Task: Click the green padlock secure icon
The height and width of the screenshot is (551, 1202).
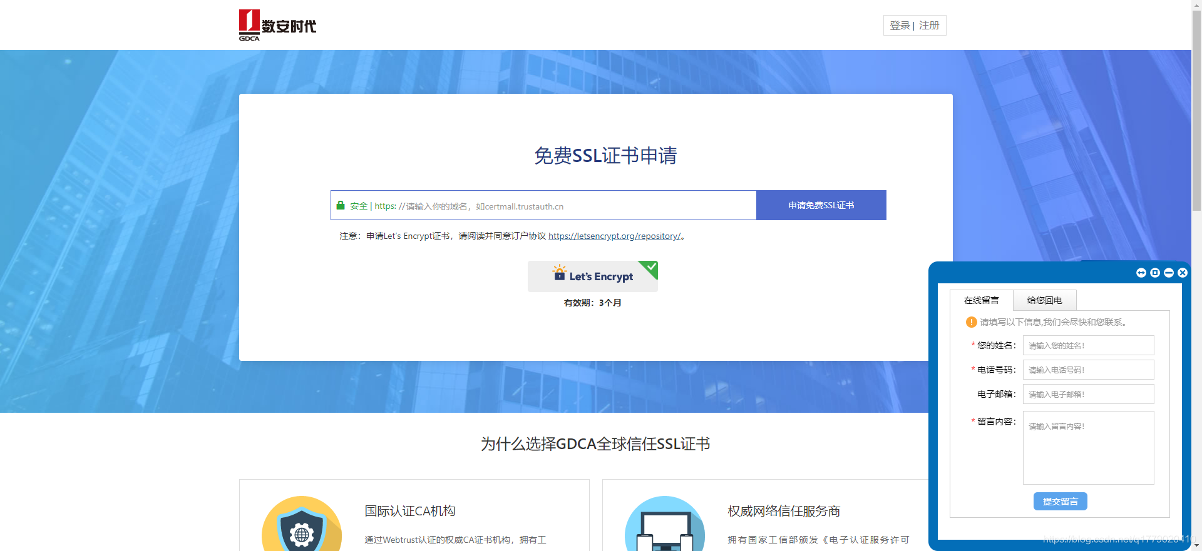Action: 341,205
